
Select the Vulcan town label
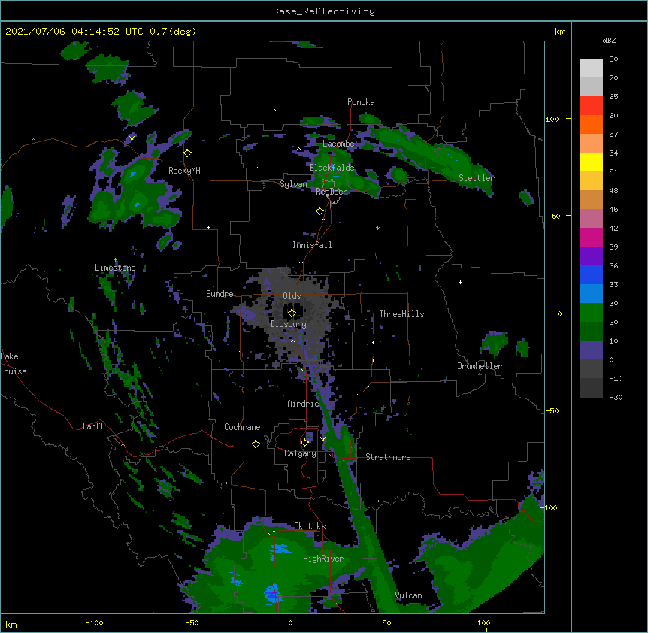(408, 595)
